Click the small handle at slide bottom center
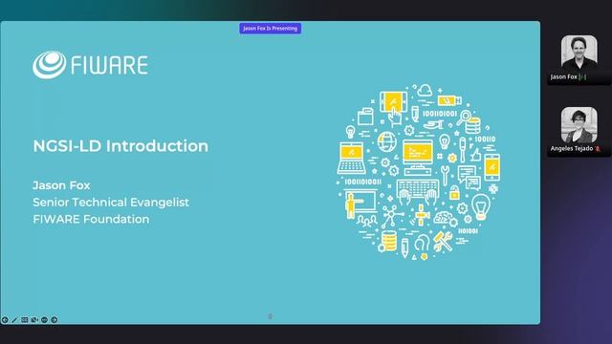612x344 pixels. point(270,316)
